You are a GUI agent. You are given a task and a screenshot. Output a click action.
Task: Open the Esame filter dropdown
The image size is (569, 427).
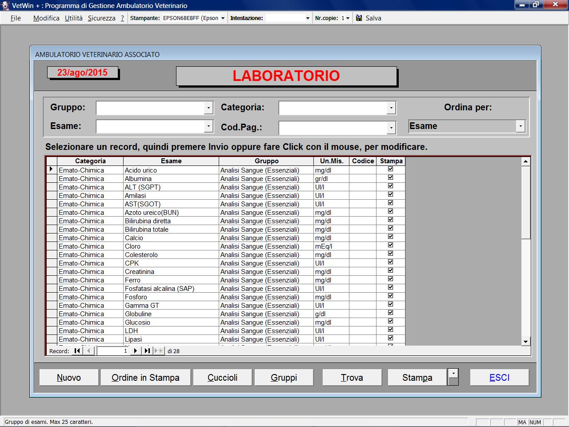coord(208,126)
